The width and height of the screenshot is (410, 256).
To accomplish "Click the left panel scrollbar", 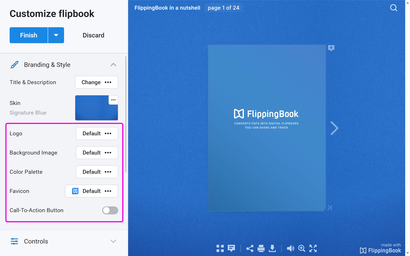I will pyautogui.click(x=126, y=115).
